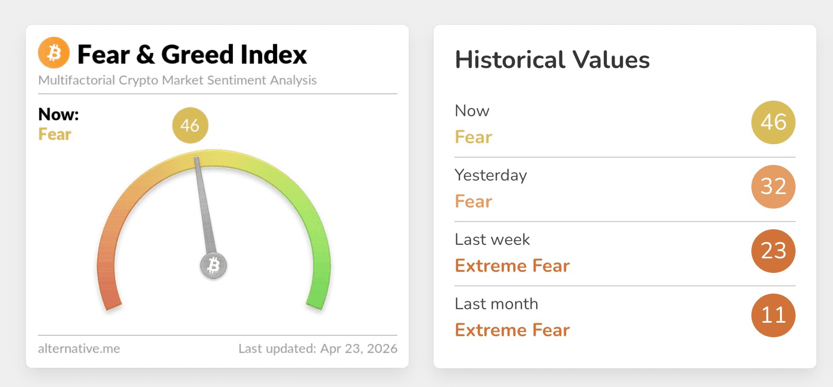Click the Extreme Fear label under Last month
Screen dimensions: 833x387
512,330
